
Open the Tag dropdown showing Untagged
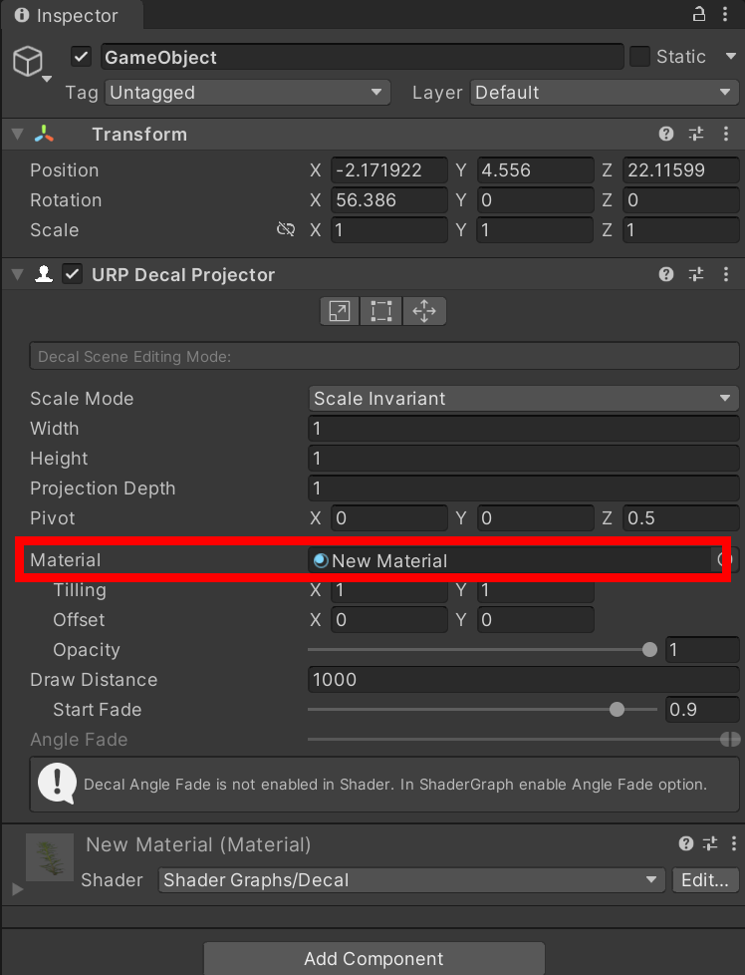[x=247, y=93]
